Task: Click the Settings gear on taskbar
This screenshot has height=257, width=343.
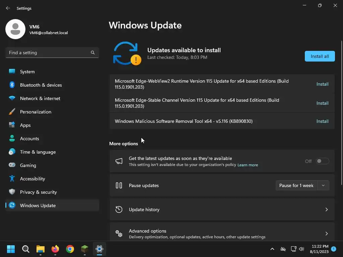Action: point(99,249)
